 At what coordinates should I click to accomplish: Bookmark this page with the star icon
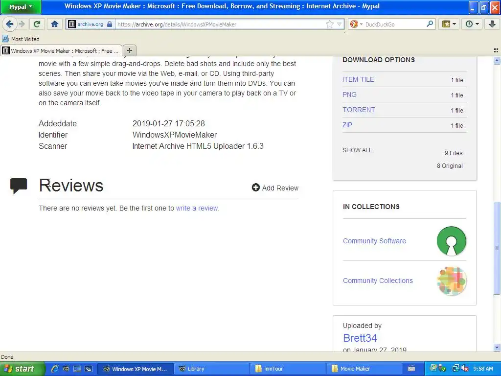(x=329, y=24)
